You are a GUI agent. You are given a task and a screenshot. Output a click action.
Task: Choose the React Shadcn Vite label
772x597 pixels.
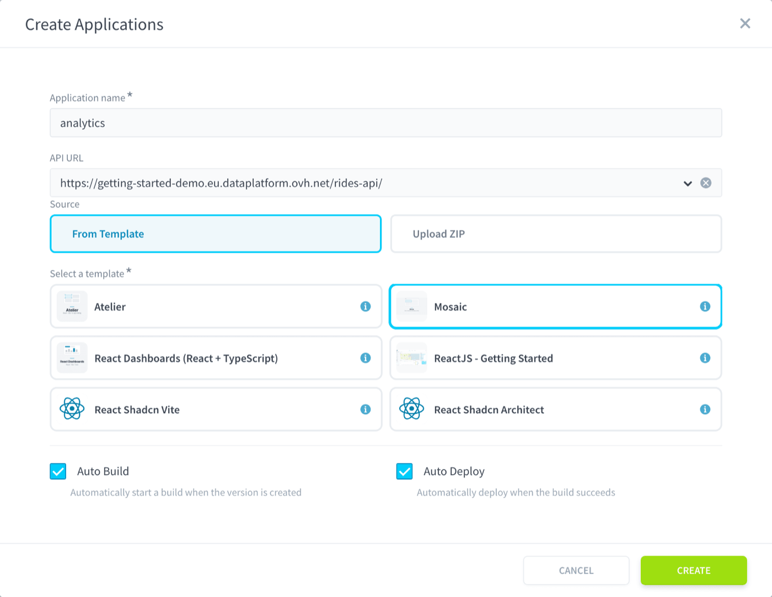click(137, 410)
